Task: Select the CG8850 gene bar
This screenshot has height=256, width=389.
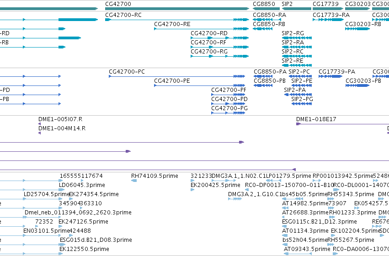Action: pos(266,9)
